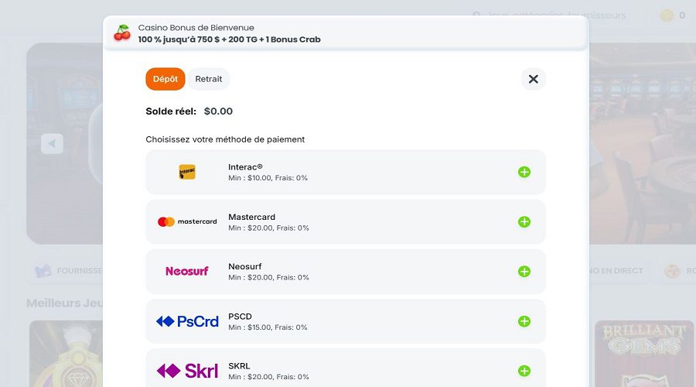Select the SKRL method name
The image size is (696, 387).
point(239,366)
